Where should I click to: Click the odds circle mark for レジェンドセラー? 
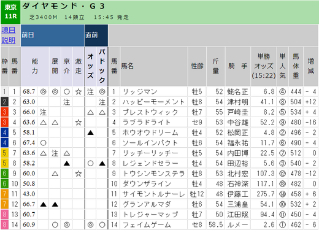[x=90, y=163]
